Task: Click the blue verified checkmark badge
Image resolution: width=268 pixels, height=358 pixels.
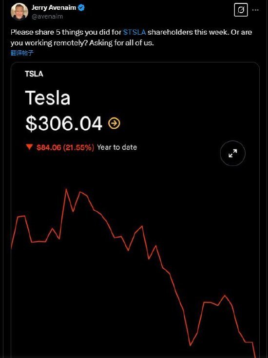Action: pos(81,7)
